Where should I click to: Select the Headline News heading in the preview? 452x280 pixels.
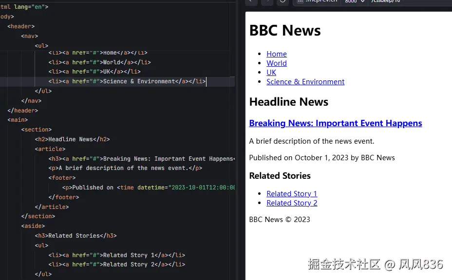point(288,102)
